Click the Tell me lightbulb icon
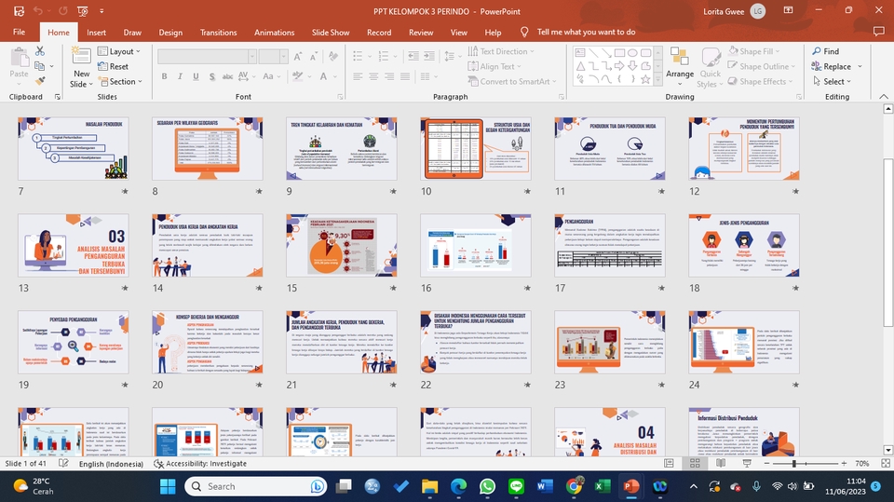Viewport: 894px width, 502px height. [x=524, y=32]
